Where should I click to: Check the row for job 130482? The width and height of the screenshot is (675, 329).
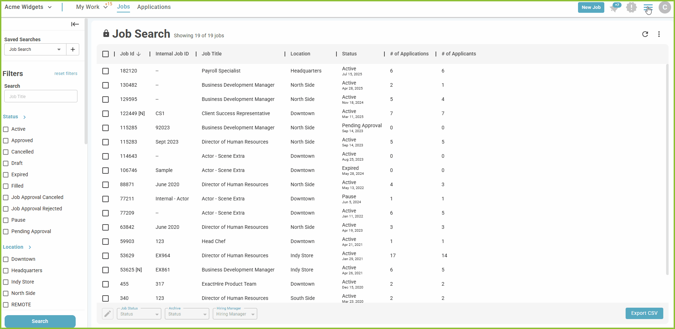(x=106, y=85)
